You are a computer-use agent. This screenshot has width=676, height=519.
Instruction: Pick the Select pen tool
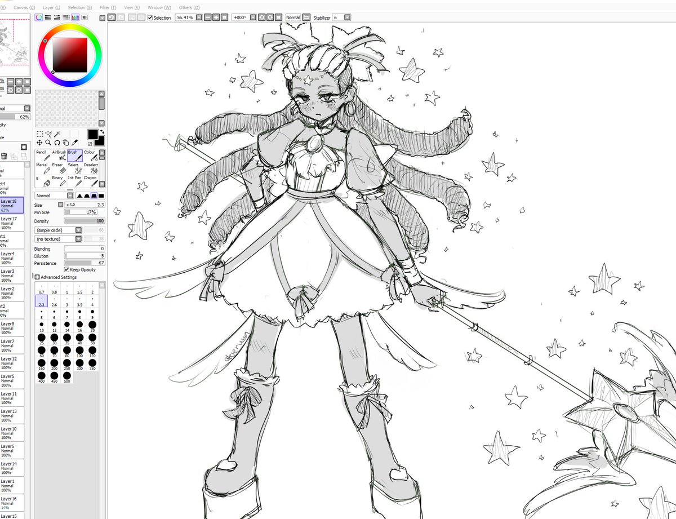[x=75, y=168]
